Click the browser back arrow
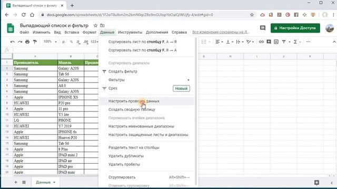The height and width of the screenshot is (189, 337). (7, 15)
